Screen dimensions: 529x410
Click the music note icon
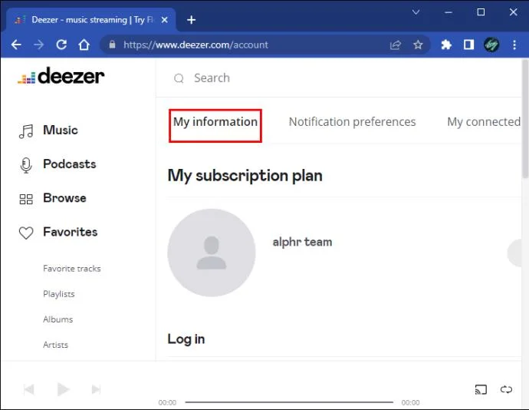pos(26,131)
